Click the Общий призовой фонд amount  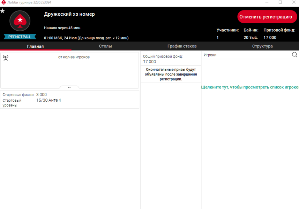(x=149, y=62)
